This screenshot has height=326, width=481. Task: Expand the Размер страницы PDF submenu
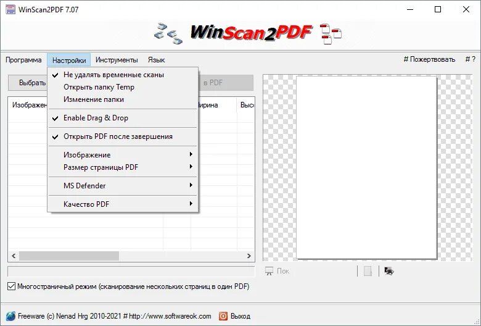coord(122,167)
